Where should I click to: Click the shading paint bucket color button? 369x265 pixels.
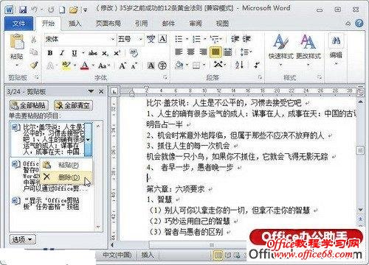tap(179, 66)
